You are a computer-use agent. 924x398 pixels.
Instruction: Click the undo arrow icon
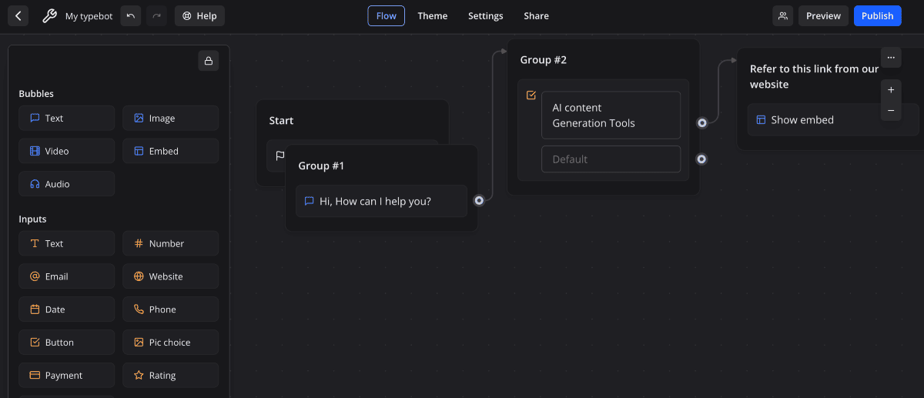tap(131, 16)
